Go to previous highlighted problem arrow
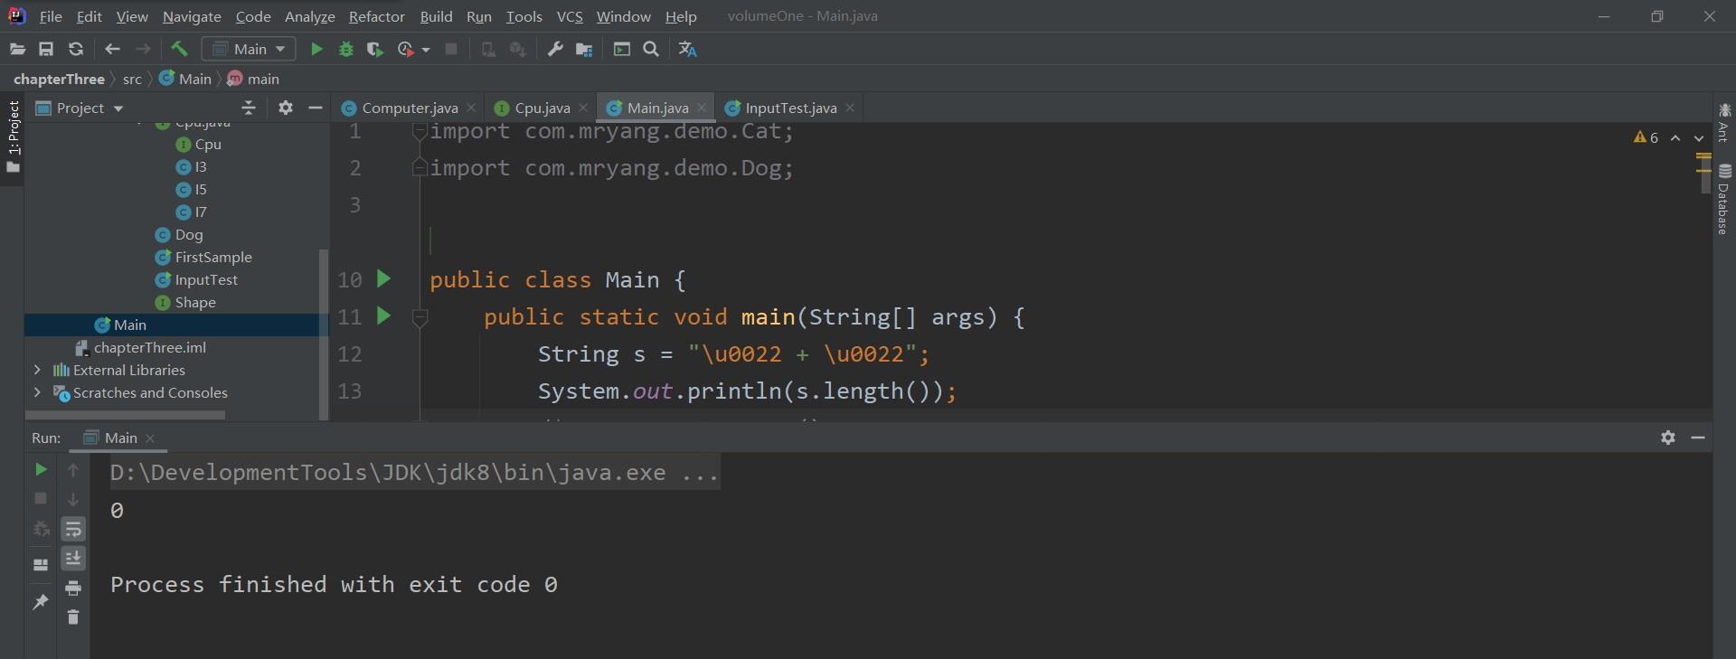Image resolution: width=1736 pixels, height=659 pixels. click(x=1675, y=137)
